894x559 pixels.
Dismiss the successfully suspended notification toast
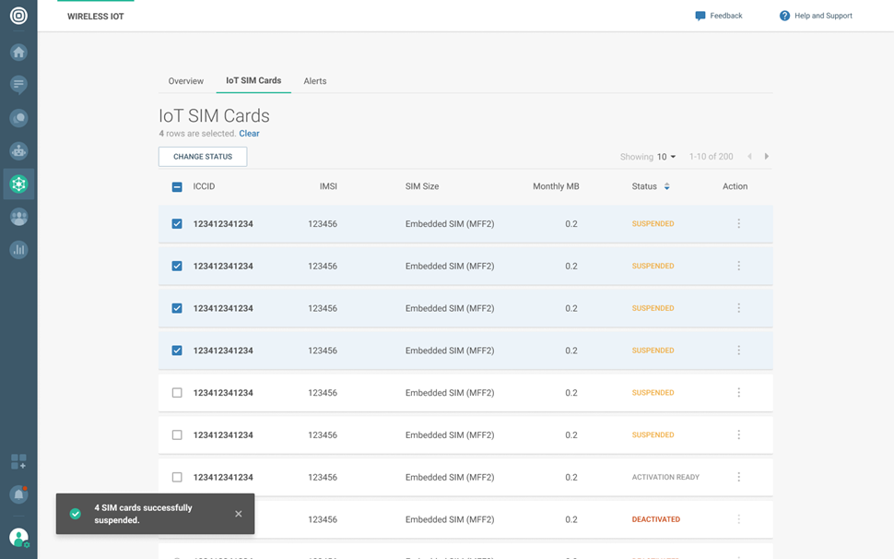239,514
